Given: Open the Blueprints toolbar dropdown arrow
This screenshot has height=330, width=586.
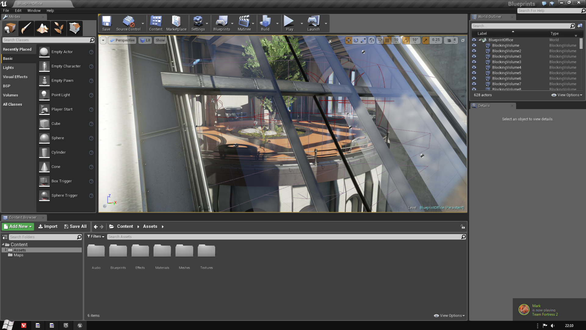Looking at the screenshot, I should tap(232, 24).
